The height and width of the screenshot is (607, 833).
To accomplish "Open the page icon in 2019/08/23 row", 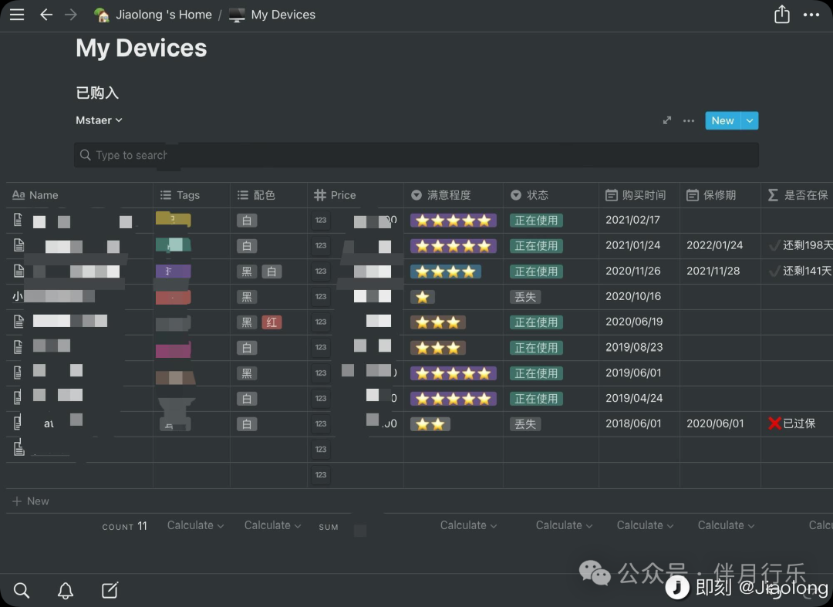I will [x=19, y=347].
